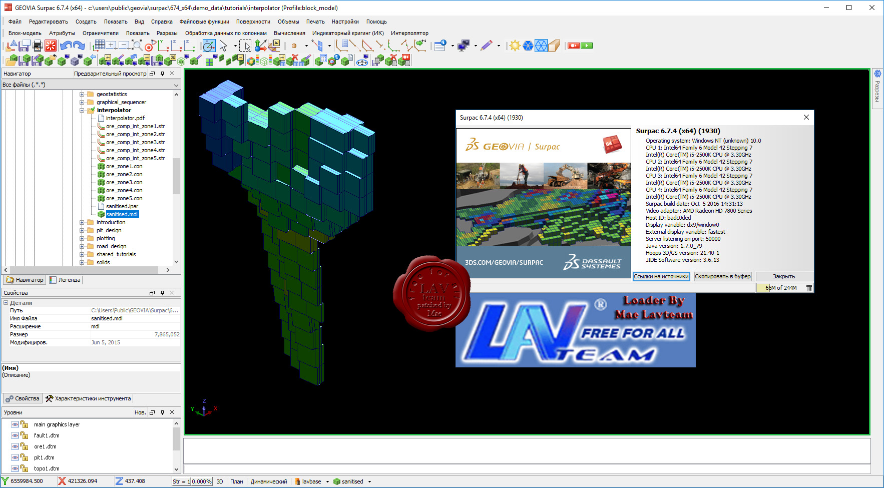
Task: Click the memory usage meter bar
Action: [x=781, y=288]
